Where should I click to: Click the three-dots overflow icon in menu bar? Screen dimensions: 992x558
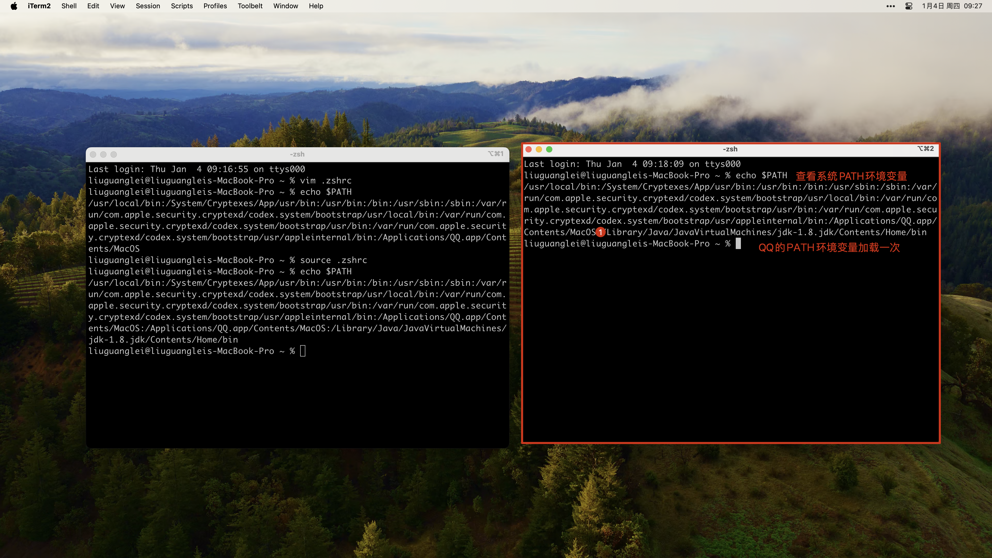[890, 6]
